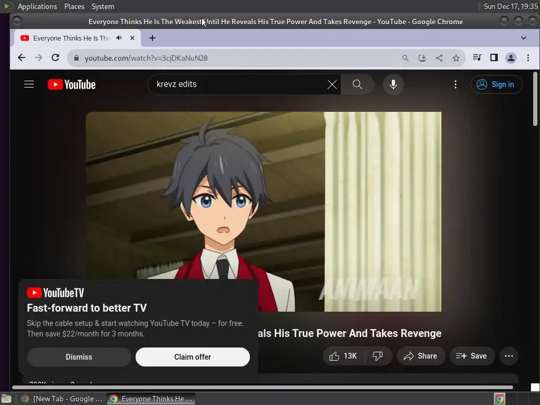The width and height of the screenshot is (540, 405).
Task: Share this page via the address bar share icon
Action: click(439, 58)
